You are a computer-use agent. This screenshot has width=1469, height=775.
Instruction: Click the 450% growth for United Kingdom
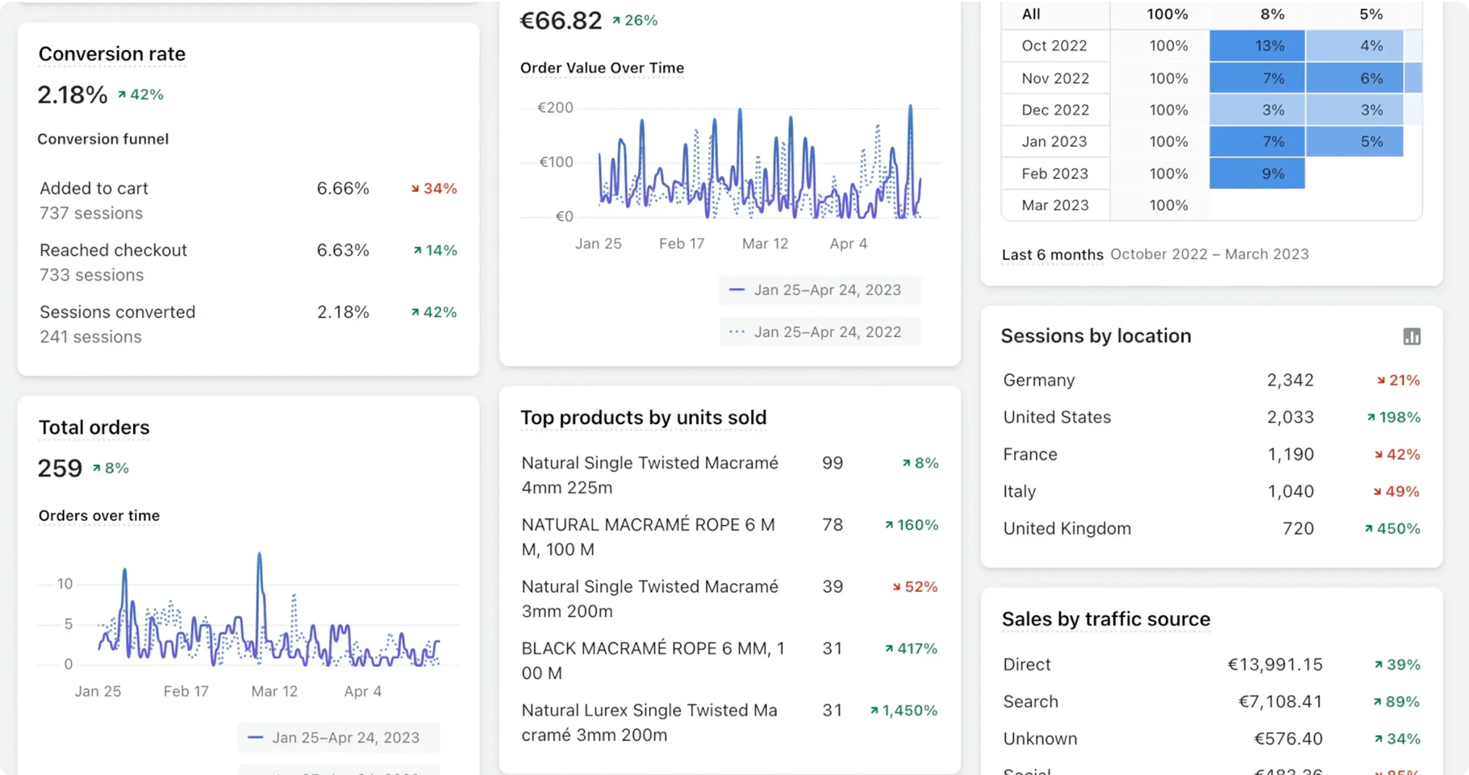point(1393,529)
